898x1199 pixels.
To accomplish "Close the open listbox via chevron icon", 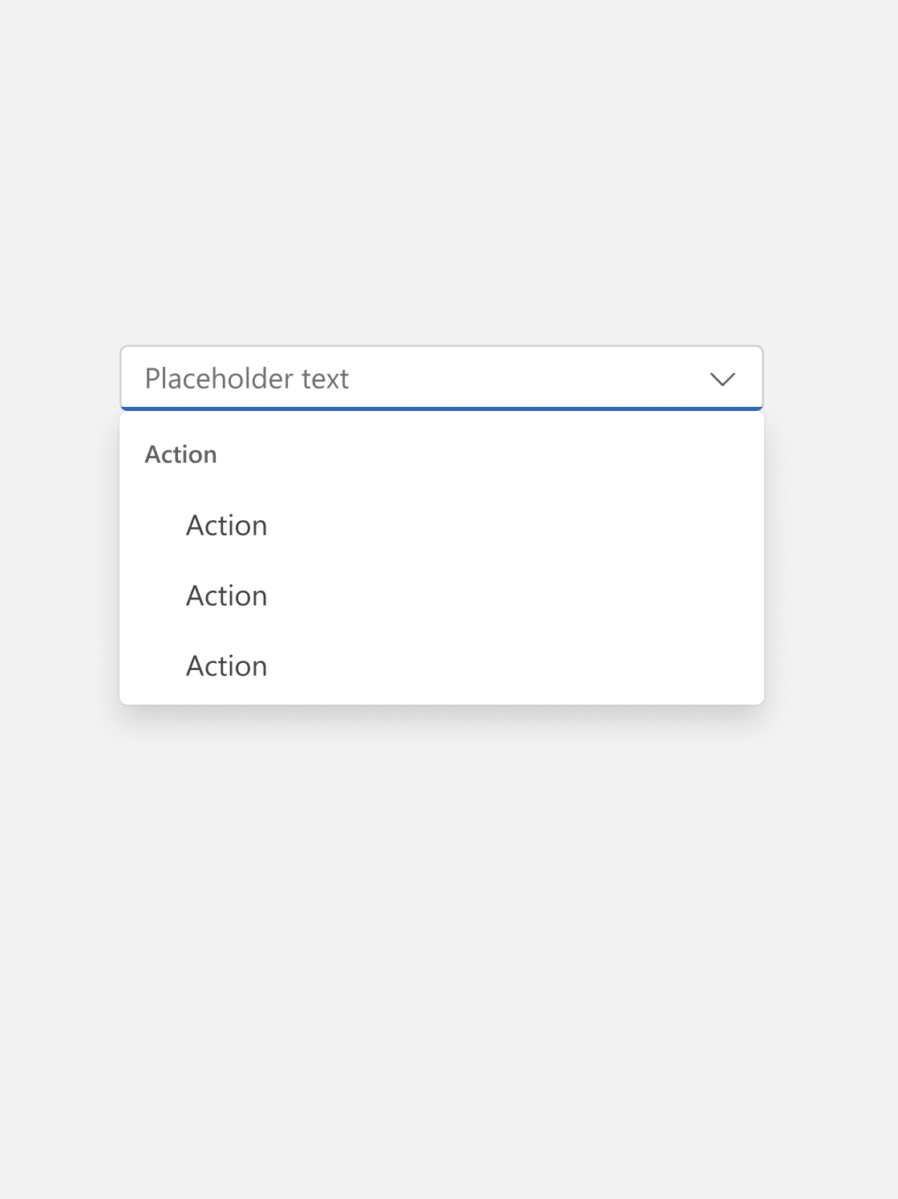I will point(722,379).
